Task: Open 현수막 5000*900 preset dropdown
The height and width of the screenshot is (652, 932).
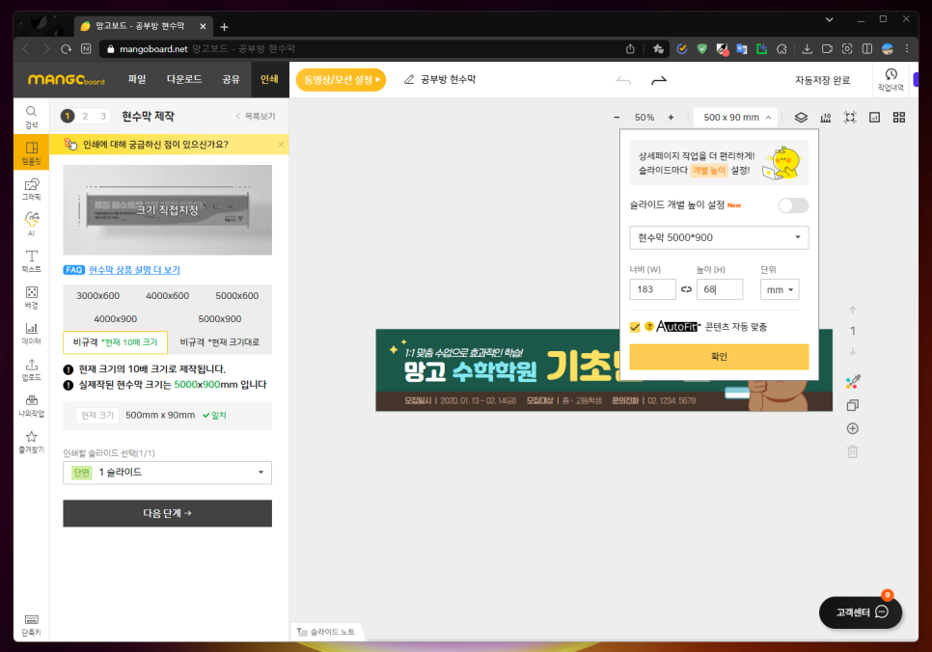Action: coord(719,237)
